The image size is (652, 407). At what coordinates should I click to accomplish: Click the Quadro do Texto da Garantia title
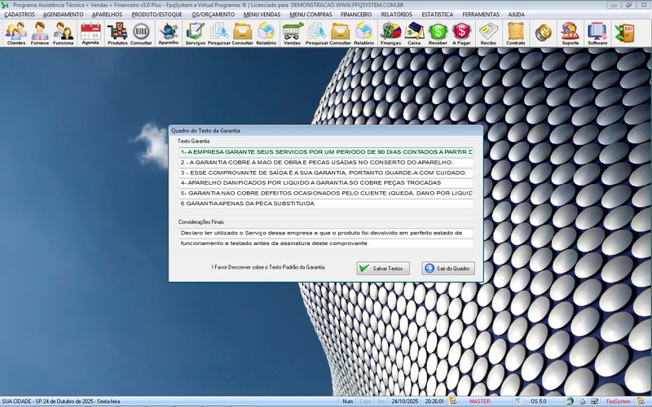[x=205, y=130]
